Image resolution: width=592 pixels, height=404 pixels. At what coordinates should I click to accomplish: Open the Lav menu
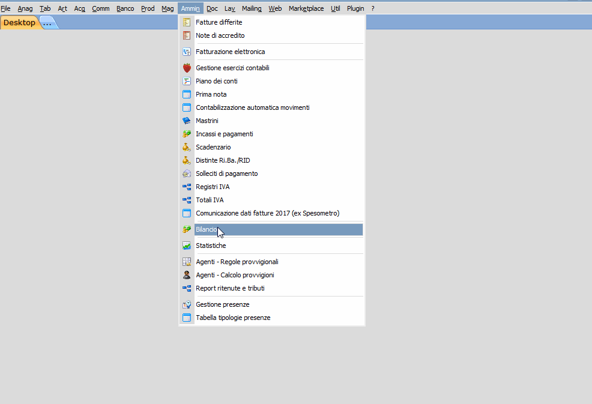(229, 8)
